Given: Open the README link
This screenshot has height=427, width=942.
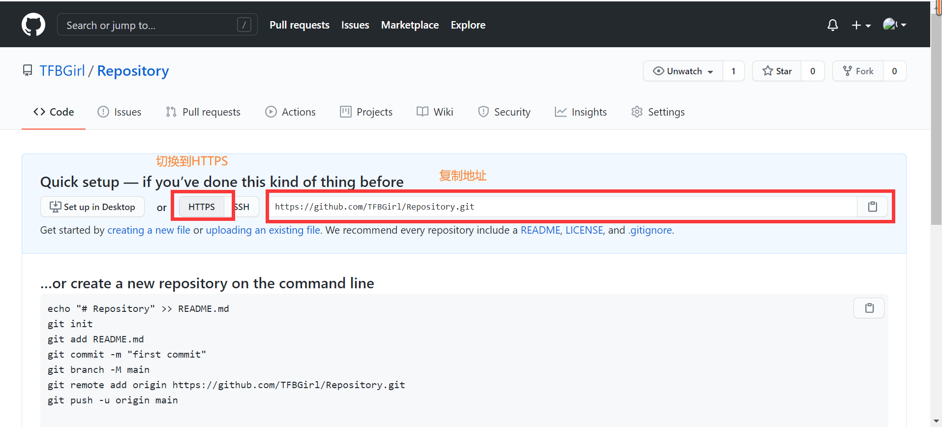Looking at the screenshot, I should click(541, 230).
